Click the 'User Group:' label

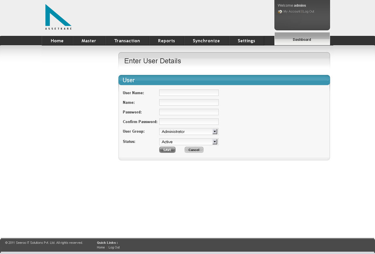pyautogui.click(x=134, y=131)
